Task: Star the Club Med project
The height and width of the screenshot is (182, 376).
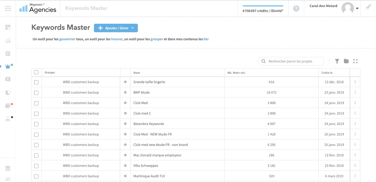Action: click(125, 103)
